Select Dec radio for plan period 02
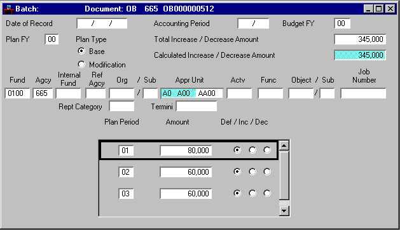 tap(267, 172)
